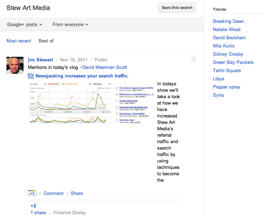
Task: Open the Sidney Crosby trend
Action: (228, 54)
